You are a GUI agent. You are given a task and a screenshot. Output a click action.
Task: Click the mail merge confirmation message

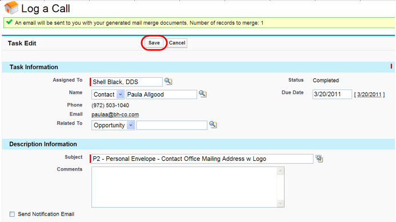click(x=139, y=23)
